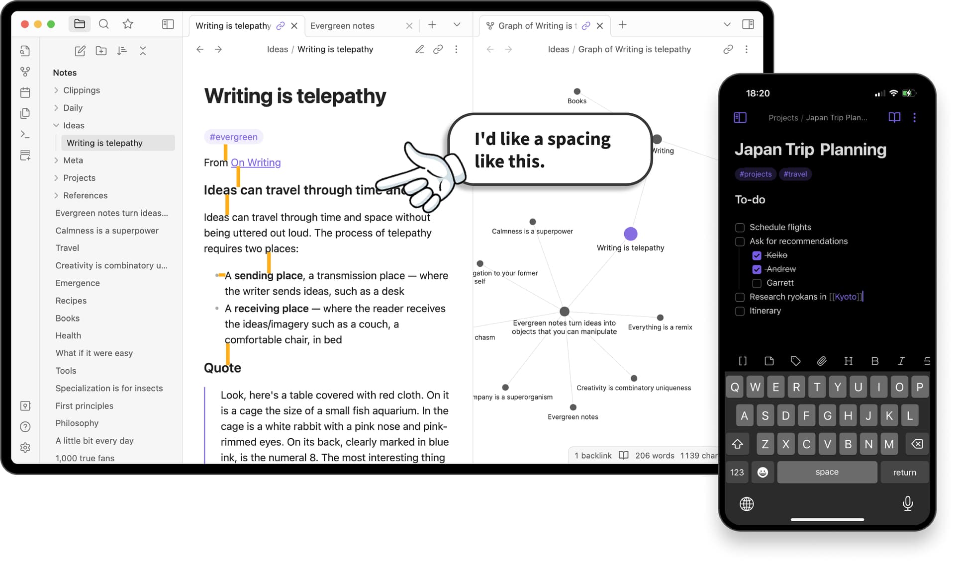
Task: Uncheck the Keiko checkbox
Action: pyautogui.click(x=757, y=255)
